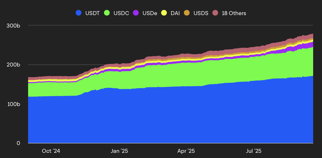Click the 300b gridline label
Viewport: 322px width, 158px height.
tap(14, 26)
